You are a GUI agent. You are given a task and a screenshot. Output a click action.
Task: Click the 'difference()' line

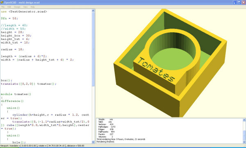coord(12,101)
